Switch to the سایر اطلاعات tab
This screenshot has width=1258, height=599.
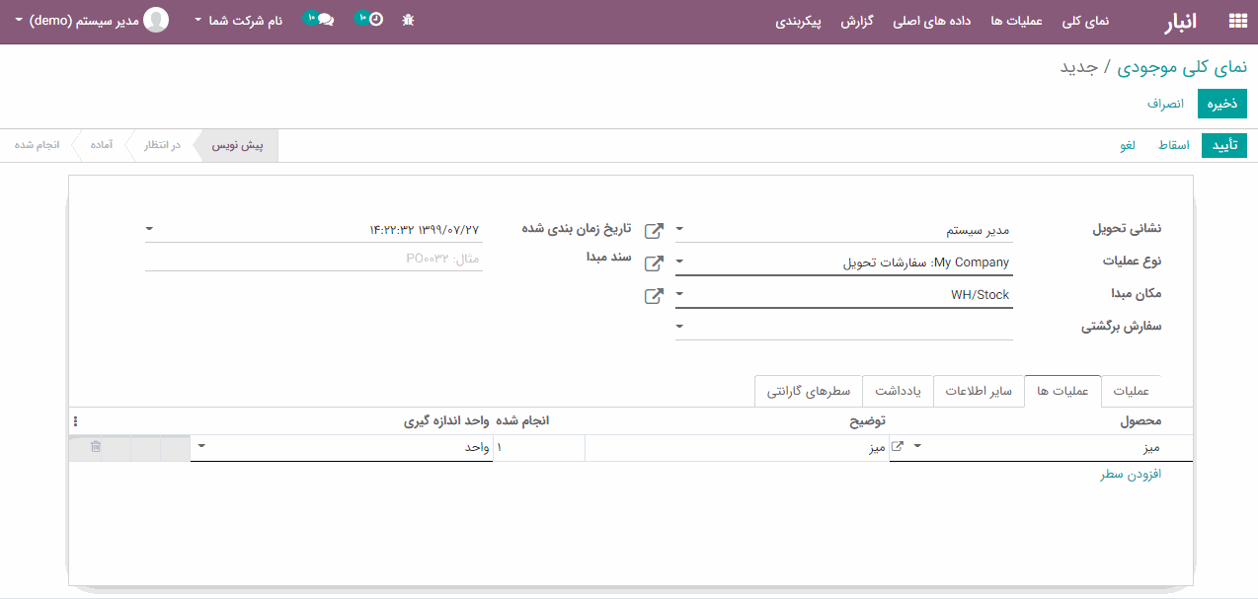pos(979,391)
